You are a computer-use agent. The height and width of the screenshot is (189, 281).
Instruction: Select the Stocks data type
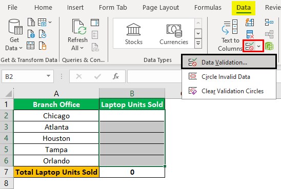pyautogui.click(x=133, y=34)
